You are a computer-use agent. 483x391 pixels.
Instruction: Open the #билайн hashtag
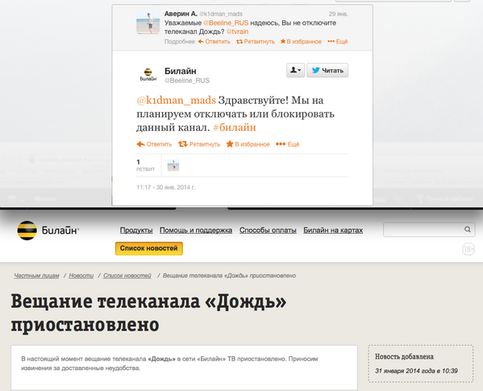tap(235, 127)
